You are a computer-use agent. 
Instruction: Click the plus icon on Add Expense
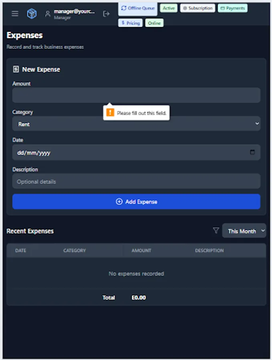pyautogui.click(x=119, y=202)
